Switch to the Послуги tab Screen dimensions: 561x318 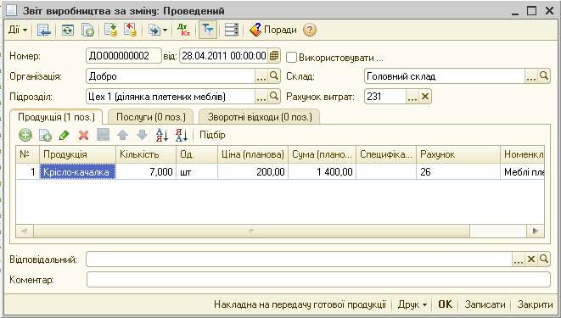coord(150,117)
